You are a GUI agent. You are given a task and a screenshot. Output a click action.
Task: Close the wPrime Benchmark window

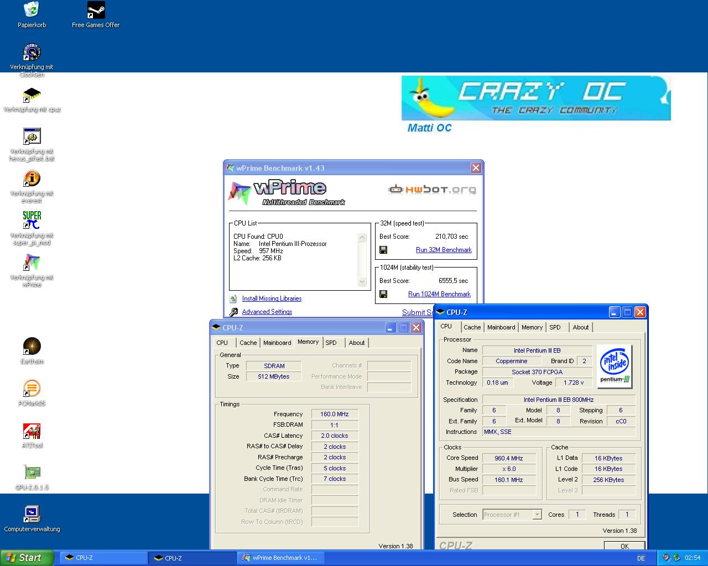pyautogui.click(x=476, y=167)
